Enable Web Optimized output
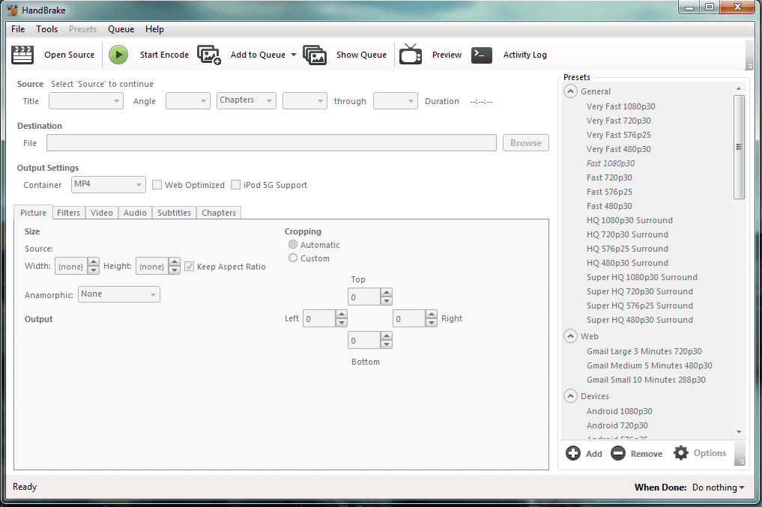This screenshot has width=762, height=507. pos(156,184)
